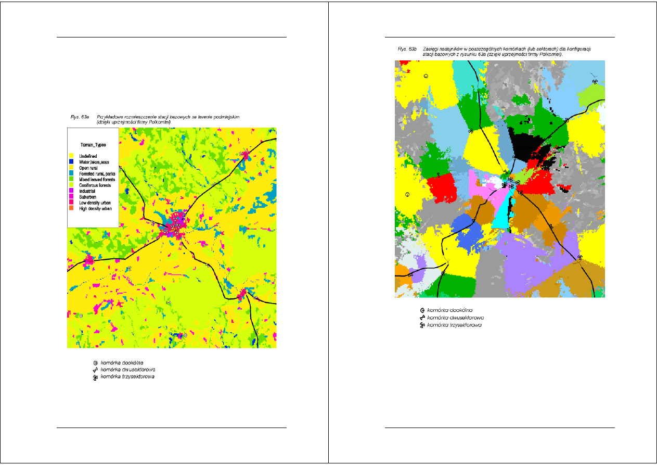The image size is (657, 465).
Task: Click the 'Low density urban' label
Action: (95, 203)
